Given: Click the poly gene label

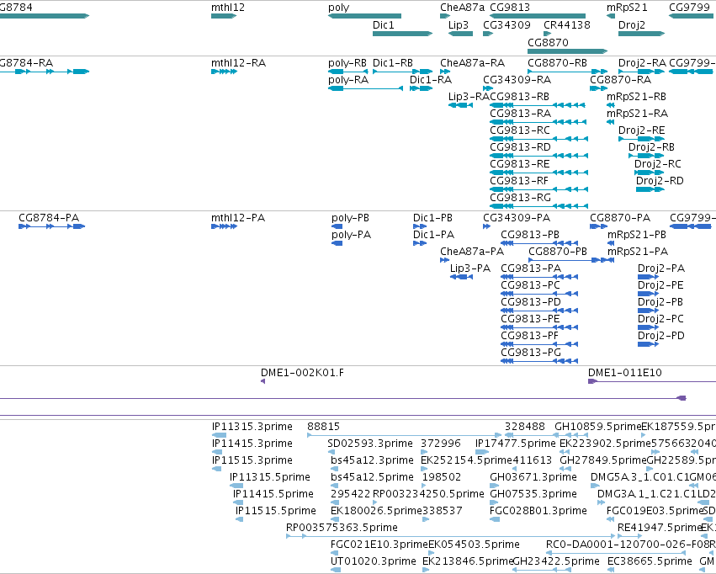Looking at the screenshot, I should coord(339,8).
